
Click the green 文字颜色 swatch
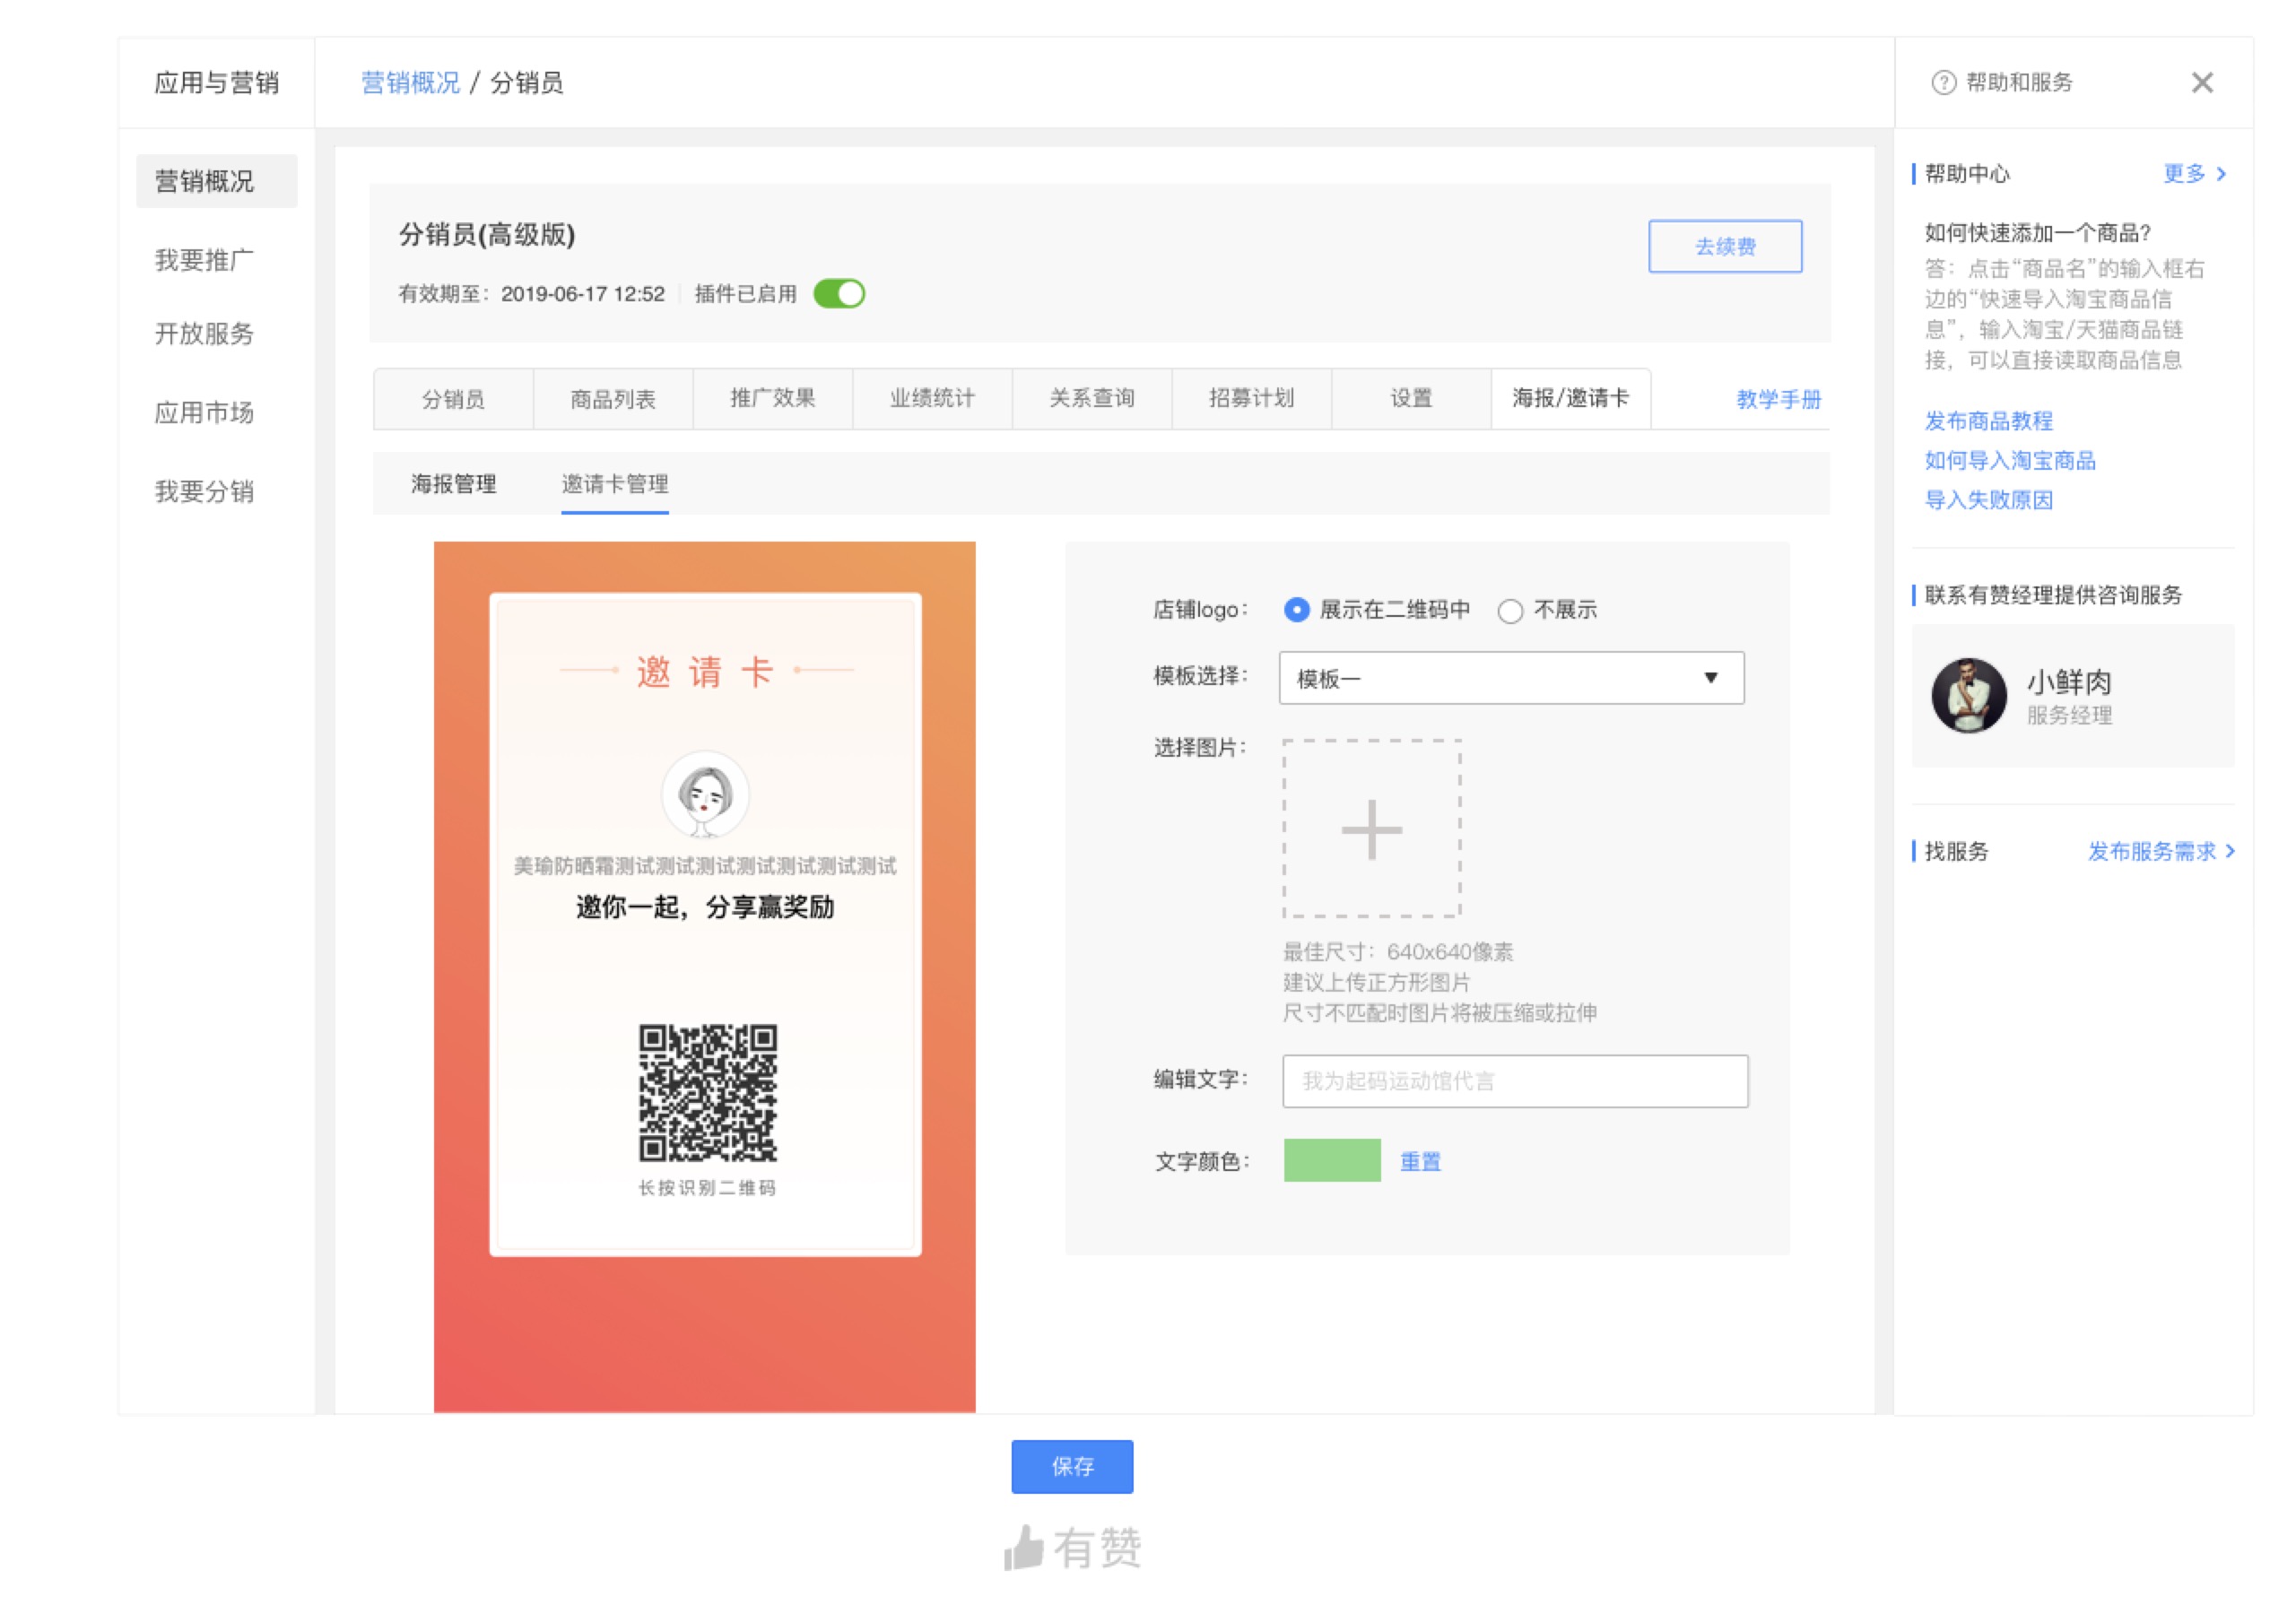(1332, 1160)
